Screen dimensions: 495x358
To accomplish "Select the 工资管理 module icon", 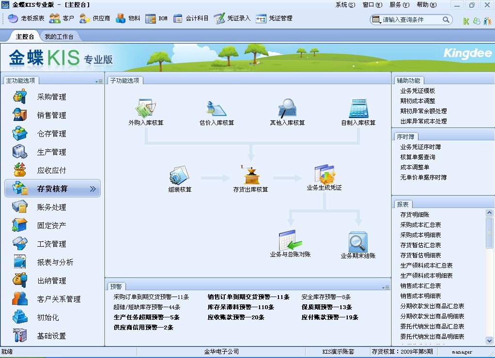I will coord(19,243).
